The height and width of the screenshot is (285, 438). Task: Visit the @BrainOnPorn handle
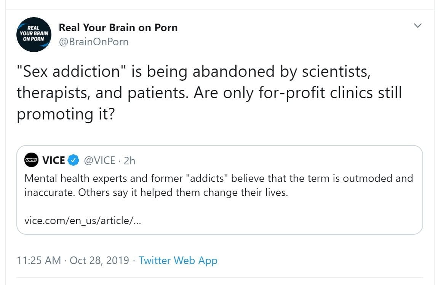[x=93, y=41]
